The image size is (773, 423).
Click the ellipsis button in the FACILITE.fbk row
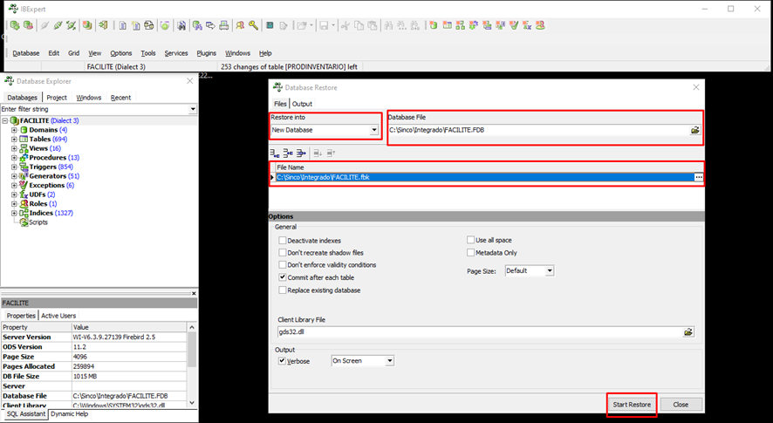click(x=698, y=177)
